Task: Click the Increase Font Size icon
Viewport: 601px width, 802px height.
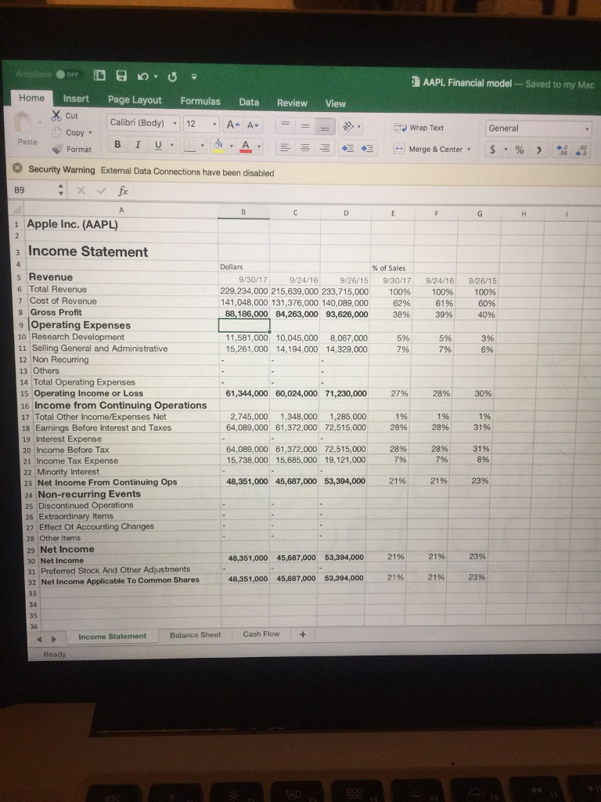Action: pos(233,125)
